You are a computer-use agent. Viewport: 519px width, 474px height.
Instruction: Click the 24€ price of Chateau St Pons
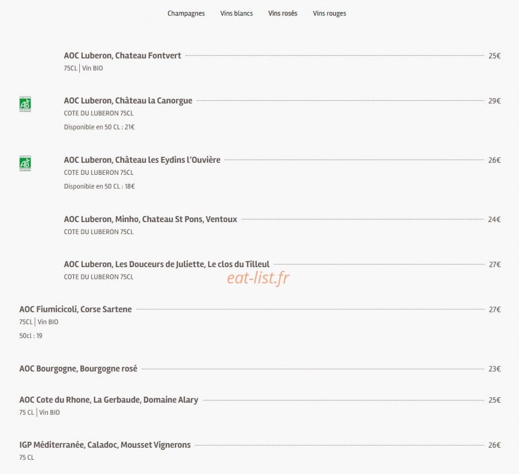(494, 219)
